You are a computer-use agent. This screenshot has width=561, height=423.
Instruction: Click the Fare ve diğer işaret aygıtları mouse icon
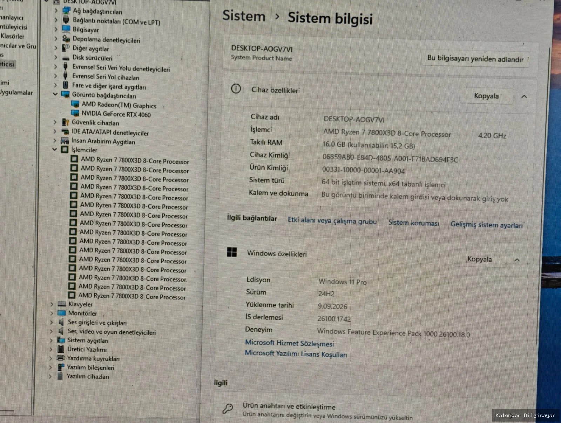pos(65,85)
